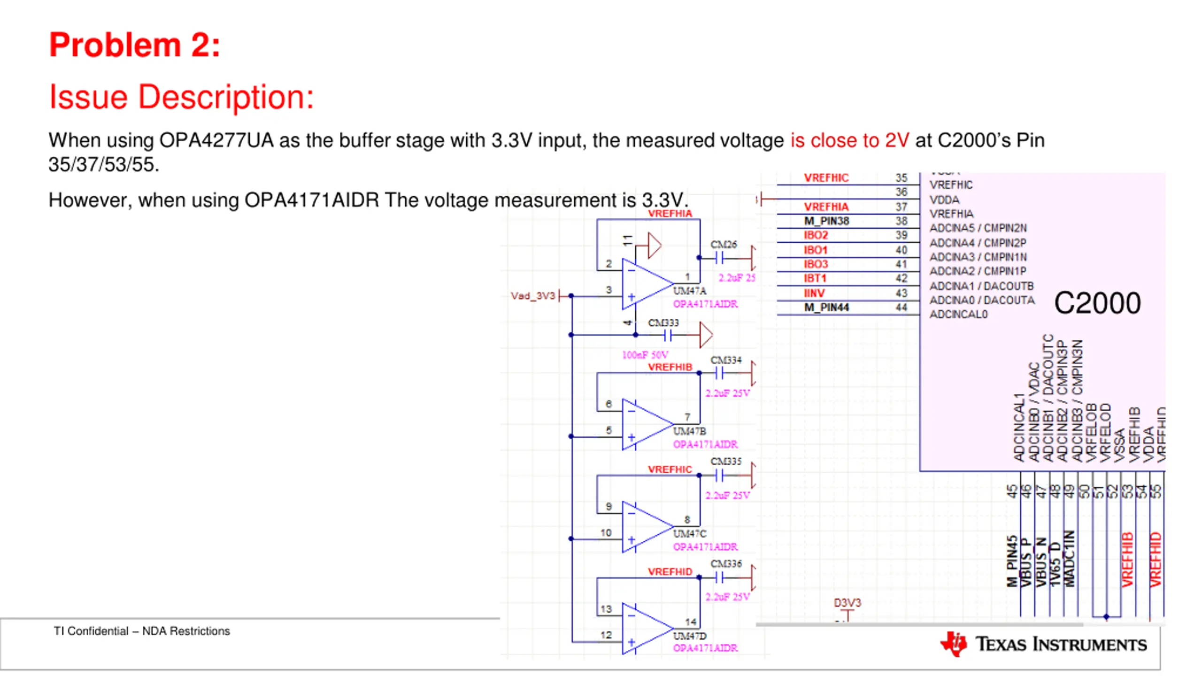Click the red VREFHIC net label at pin 35
Image resolution: width=1202 pixels, height=676 pixels.
point(826,178)
